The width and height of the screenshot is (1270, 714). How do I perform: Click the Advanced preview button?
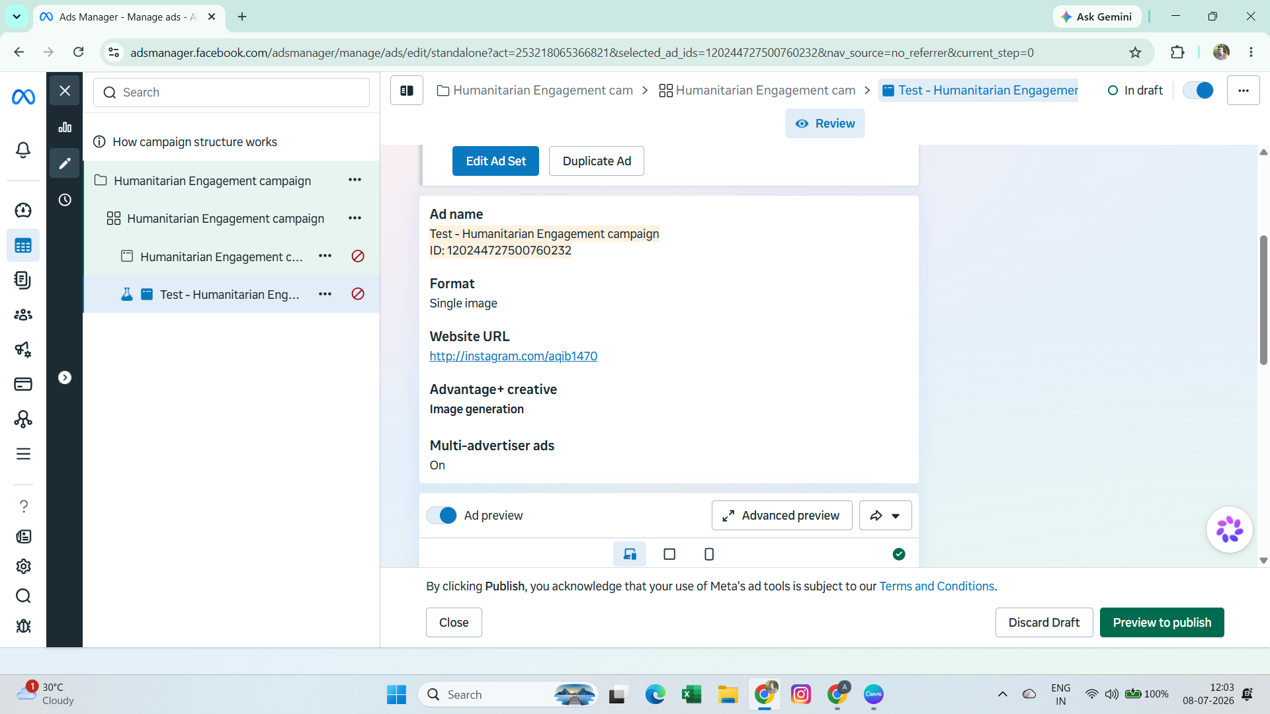tap(782, 516)
